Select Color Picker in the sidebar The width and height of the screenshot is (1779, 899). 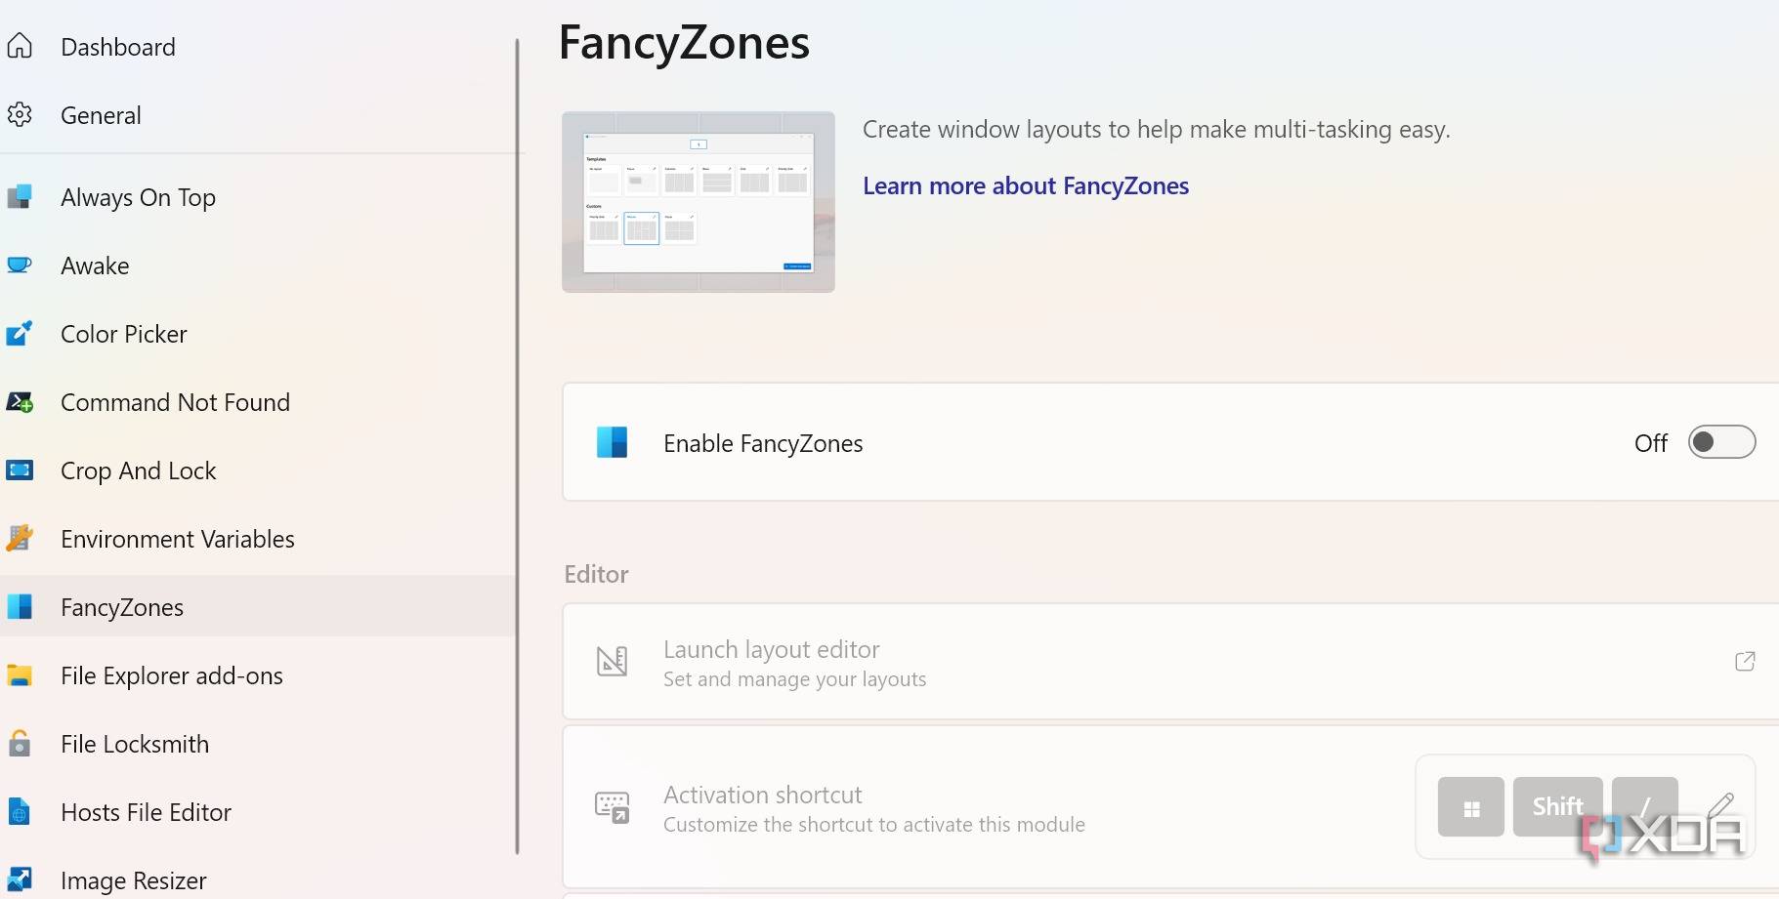click(x=259, y=333)
